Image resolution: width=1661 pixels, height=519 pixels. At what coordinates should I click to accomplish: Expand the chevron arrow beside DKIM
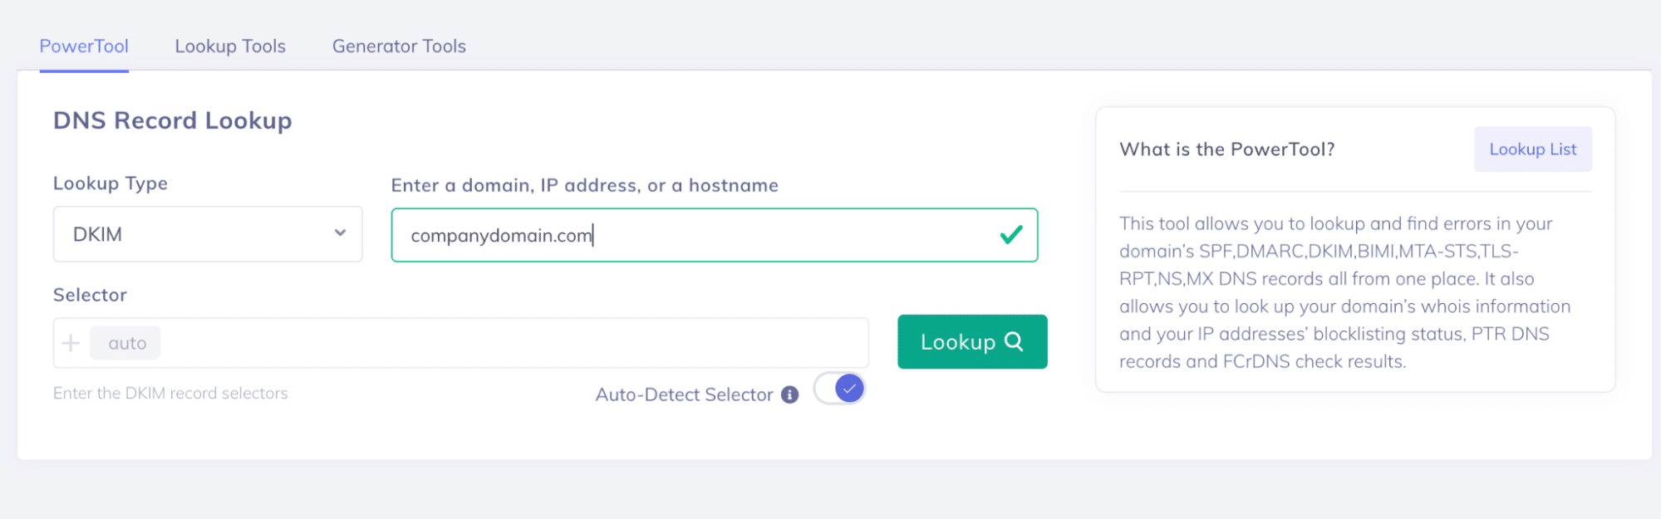[x=340, y=233]
